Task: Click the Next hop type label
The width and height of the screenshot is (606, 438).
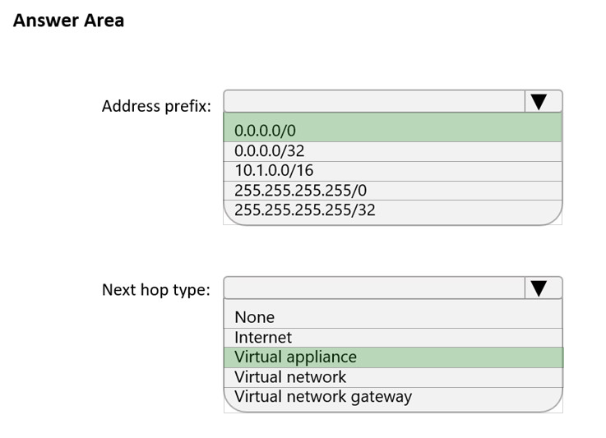Action: click(x=156, y=290)
